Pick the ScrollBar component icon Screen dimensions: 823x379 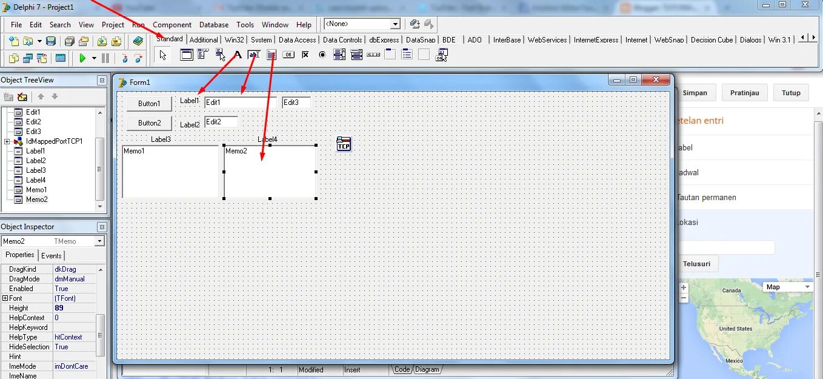click(373, 55)
